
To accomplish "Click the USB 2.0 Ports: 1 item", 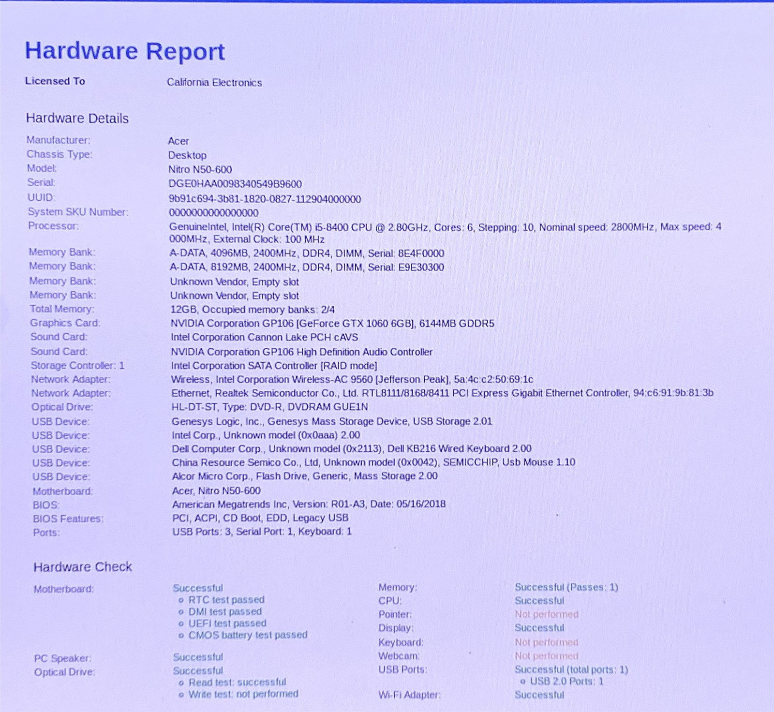I will (x=566, y=681).
